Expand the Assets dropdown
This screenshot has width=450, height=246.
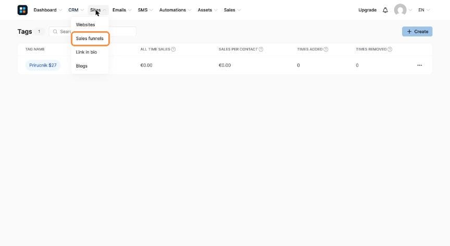(207, 10)
